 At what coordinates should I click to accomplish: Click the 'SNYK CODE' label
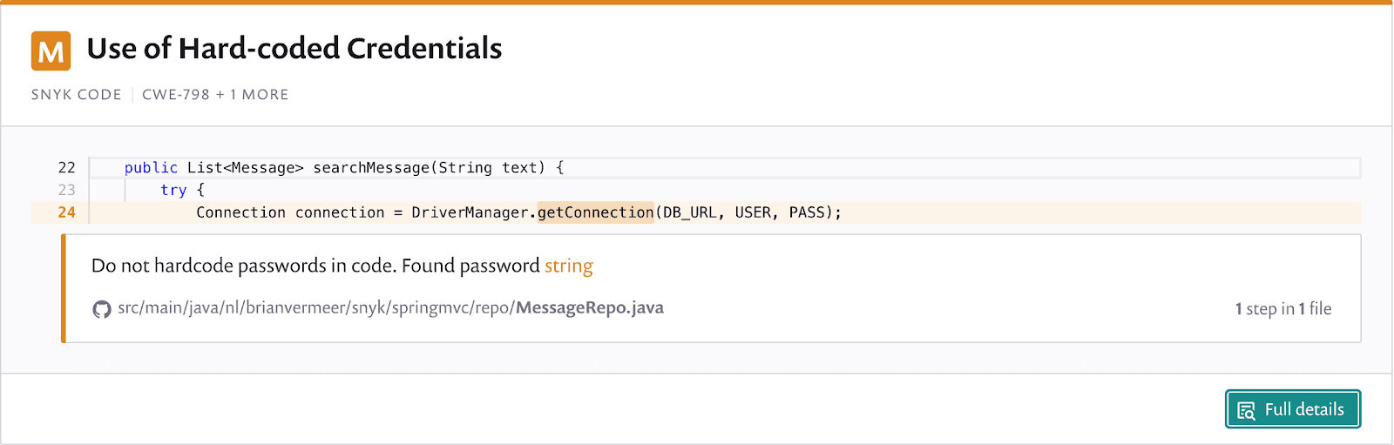click(77, 94)
